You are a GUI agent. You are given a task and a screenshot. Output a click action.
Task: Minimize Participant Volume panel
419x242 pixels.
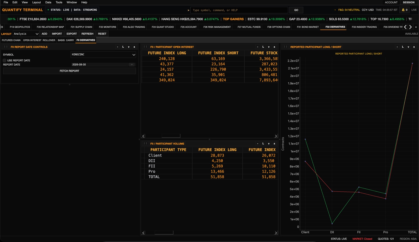pos(258,144)
